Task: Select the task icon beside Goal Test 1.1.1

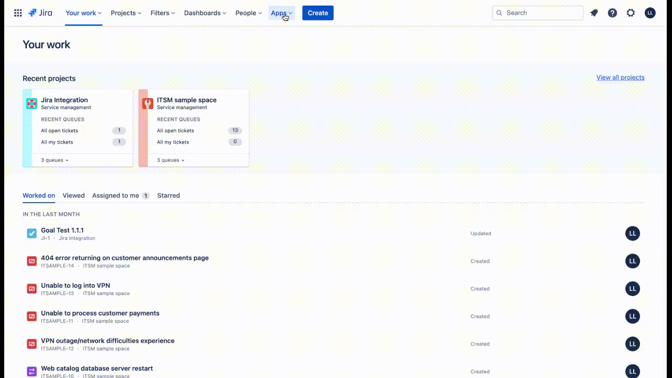Action: click(x=31, y=233)
